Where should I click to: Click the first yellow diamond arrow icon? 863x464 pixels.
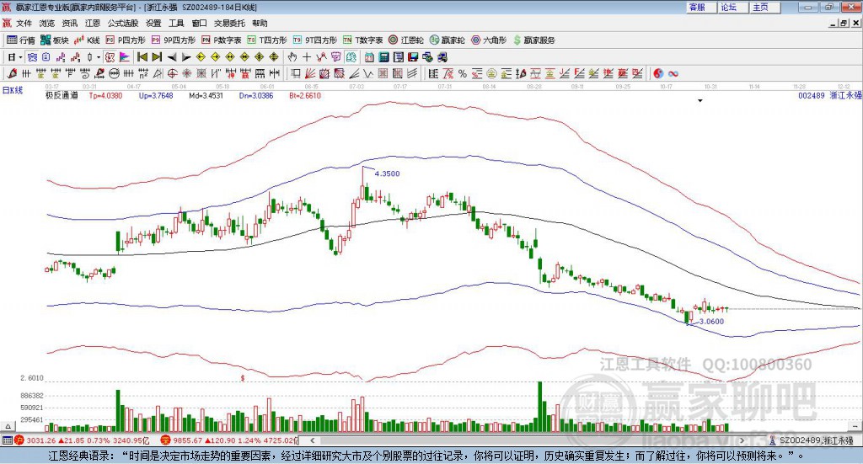coord(201,57)
